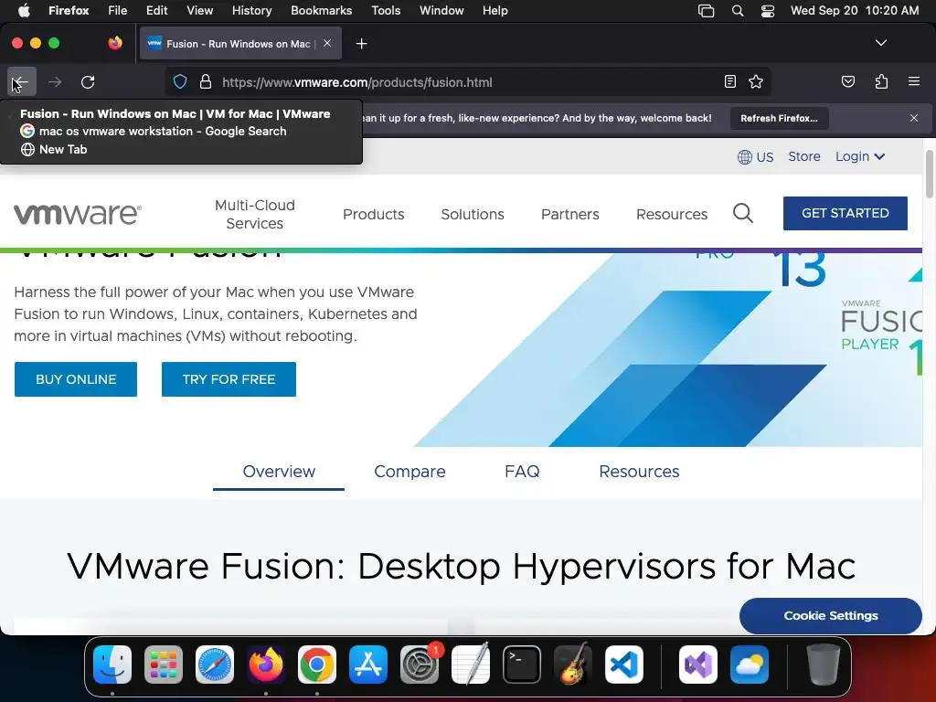This screenshot has width=936, height=702.
Task: Launch Google Chrome from the Dock
Action: tap(317, 665)
